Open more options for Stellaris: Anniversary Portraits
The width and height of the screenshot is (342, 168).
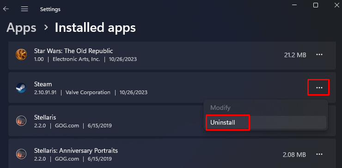(x=319, y=155)
